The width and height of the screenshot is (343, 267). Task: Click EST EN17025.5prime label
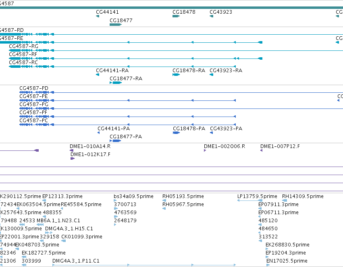click(287, 261)
